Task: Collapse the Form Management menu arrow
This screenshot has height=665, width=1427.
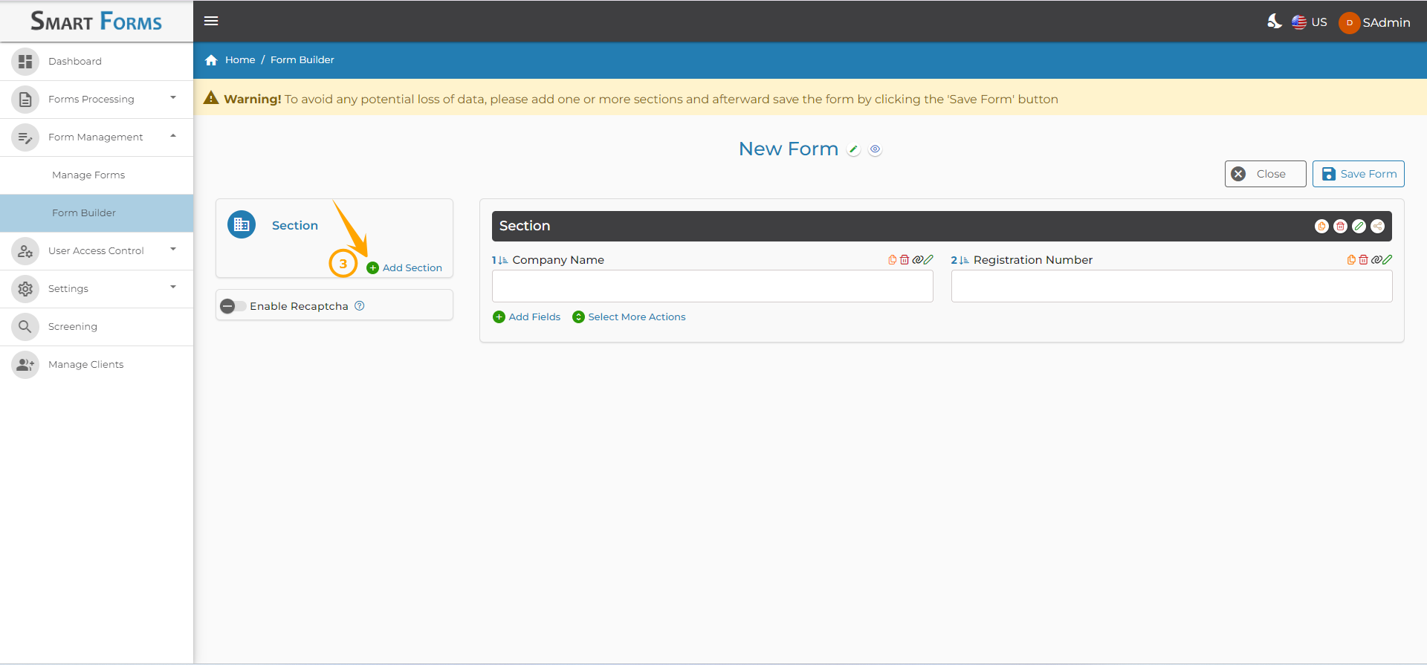Action: point(173,136)
